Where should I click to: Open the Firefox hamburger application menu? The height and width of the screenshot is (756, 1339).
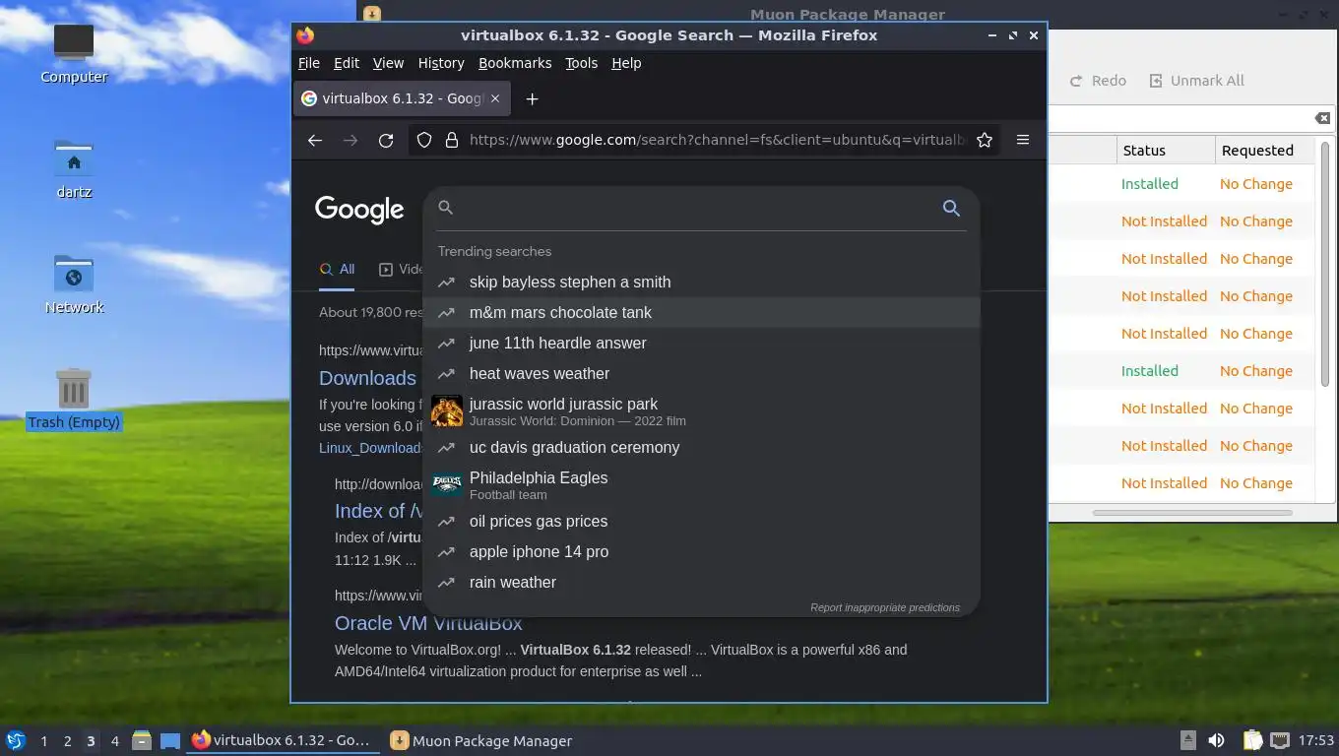[x=1023, y=140]
